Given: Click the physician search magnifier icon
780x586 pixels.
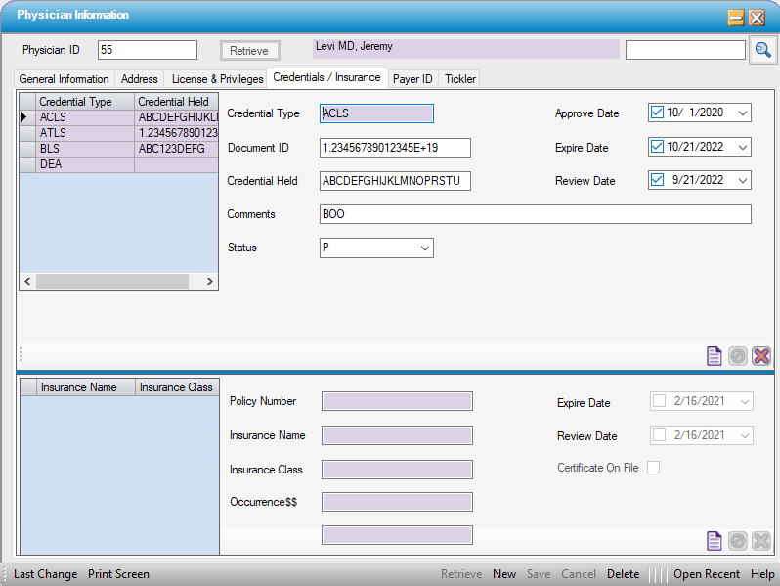Looking at the screenshot, I should click(x=762, y=50).
